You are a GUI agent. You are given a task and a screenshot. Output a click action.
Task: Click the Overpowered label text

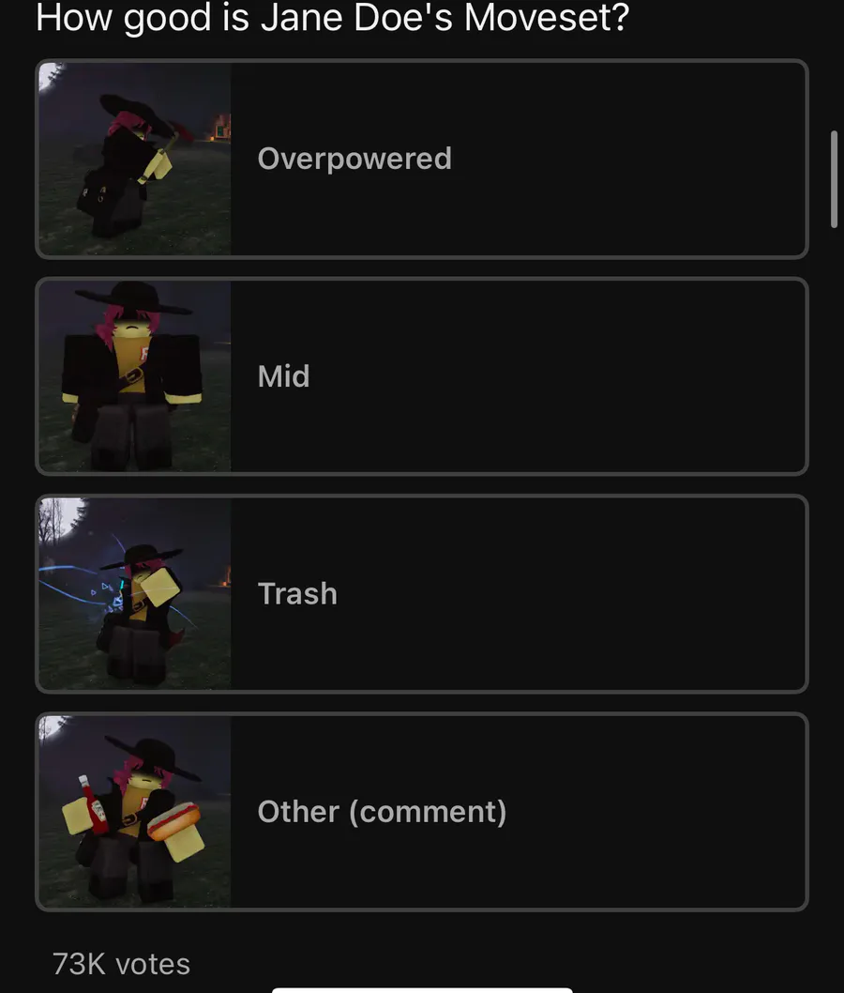point(354,159)
